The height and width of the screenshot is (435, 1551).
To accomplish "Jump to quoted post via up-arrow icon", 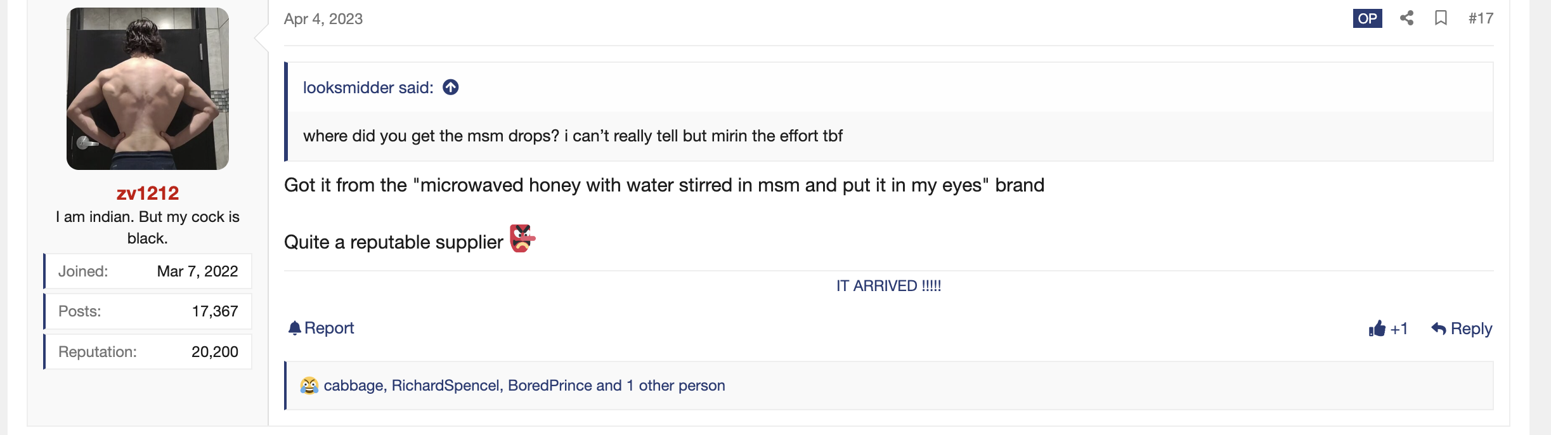I will (451, 87).
